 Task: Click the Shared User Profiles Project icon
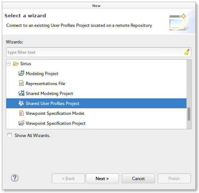pos(21,103)
